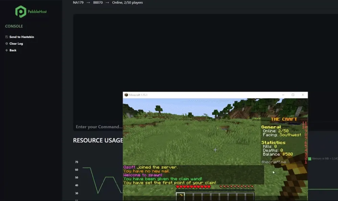
Task: Click the 88870 breadcrumb
Action: pyautogui.click(x=98, y=3)
